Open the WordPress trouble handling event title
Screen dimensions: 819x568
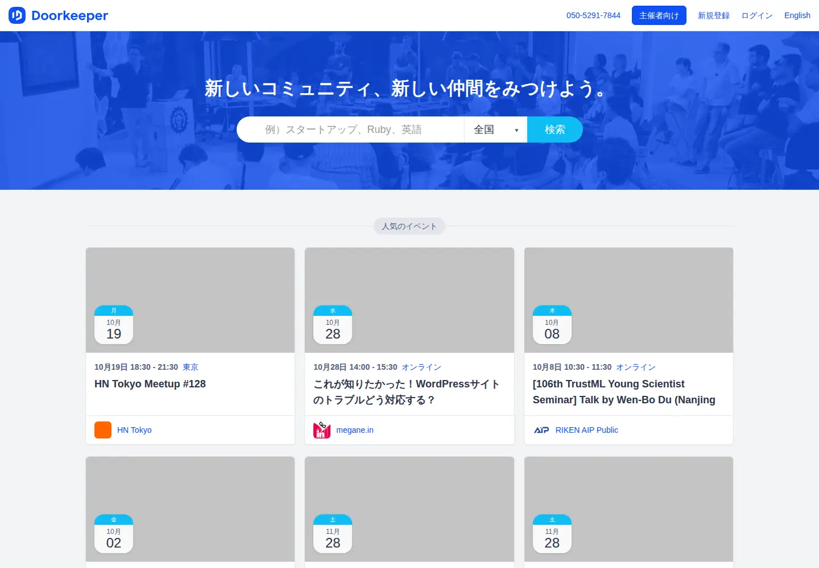click(407, 392)
